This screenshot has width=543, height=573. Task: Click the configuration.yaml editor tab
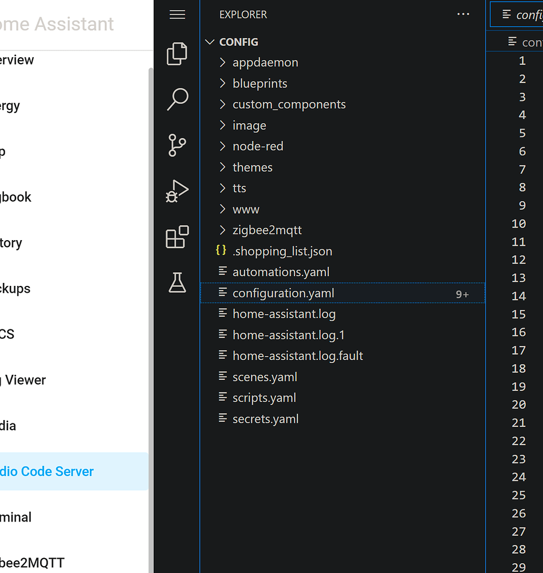pyautogui.click(x=521, y=15)
